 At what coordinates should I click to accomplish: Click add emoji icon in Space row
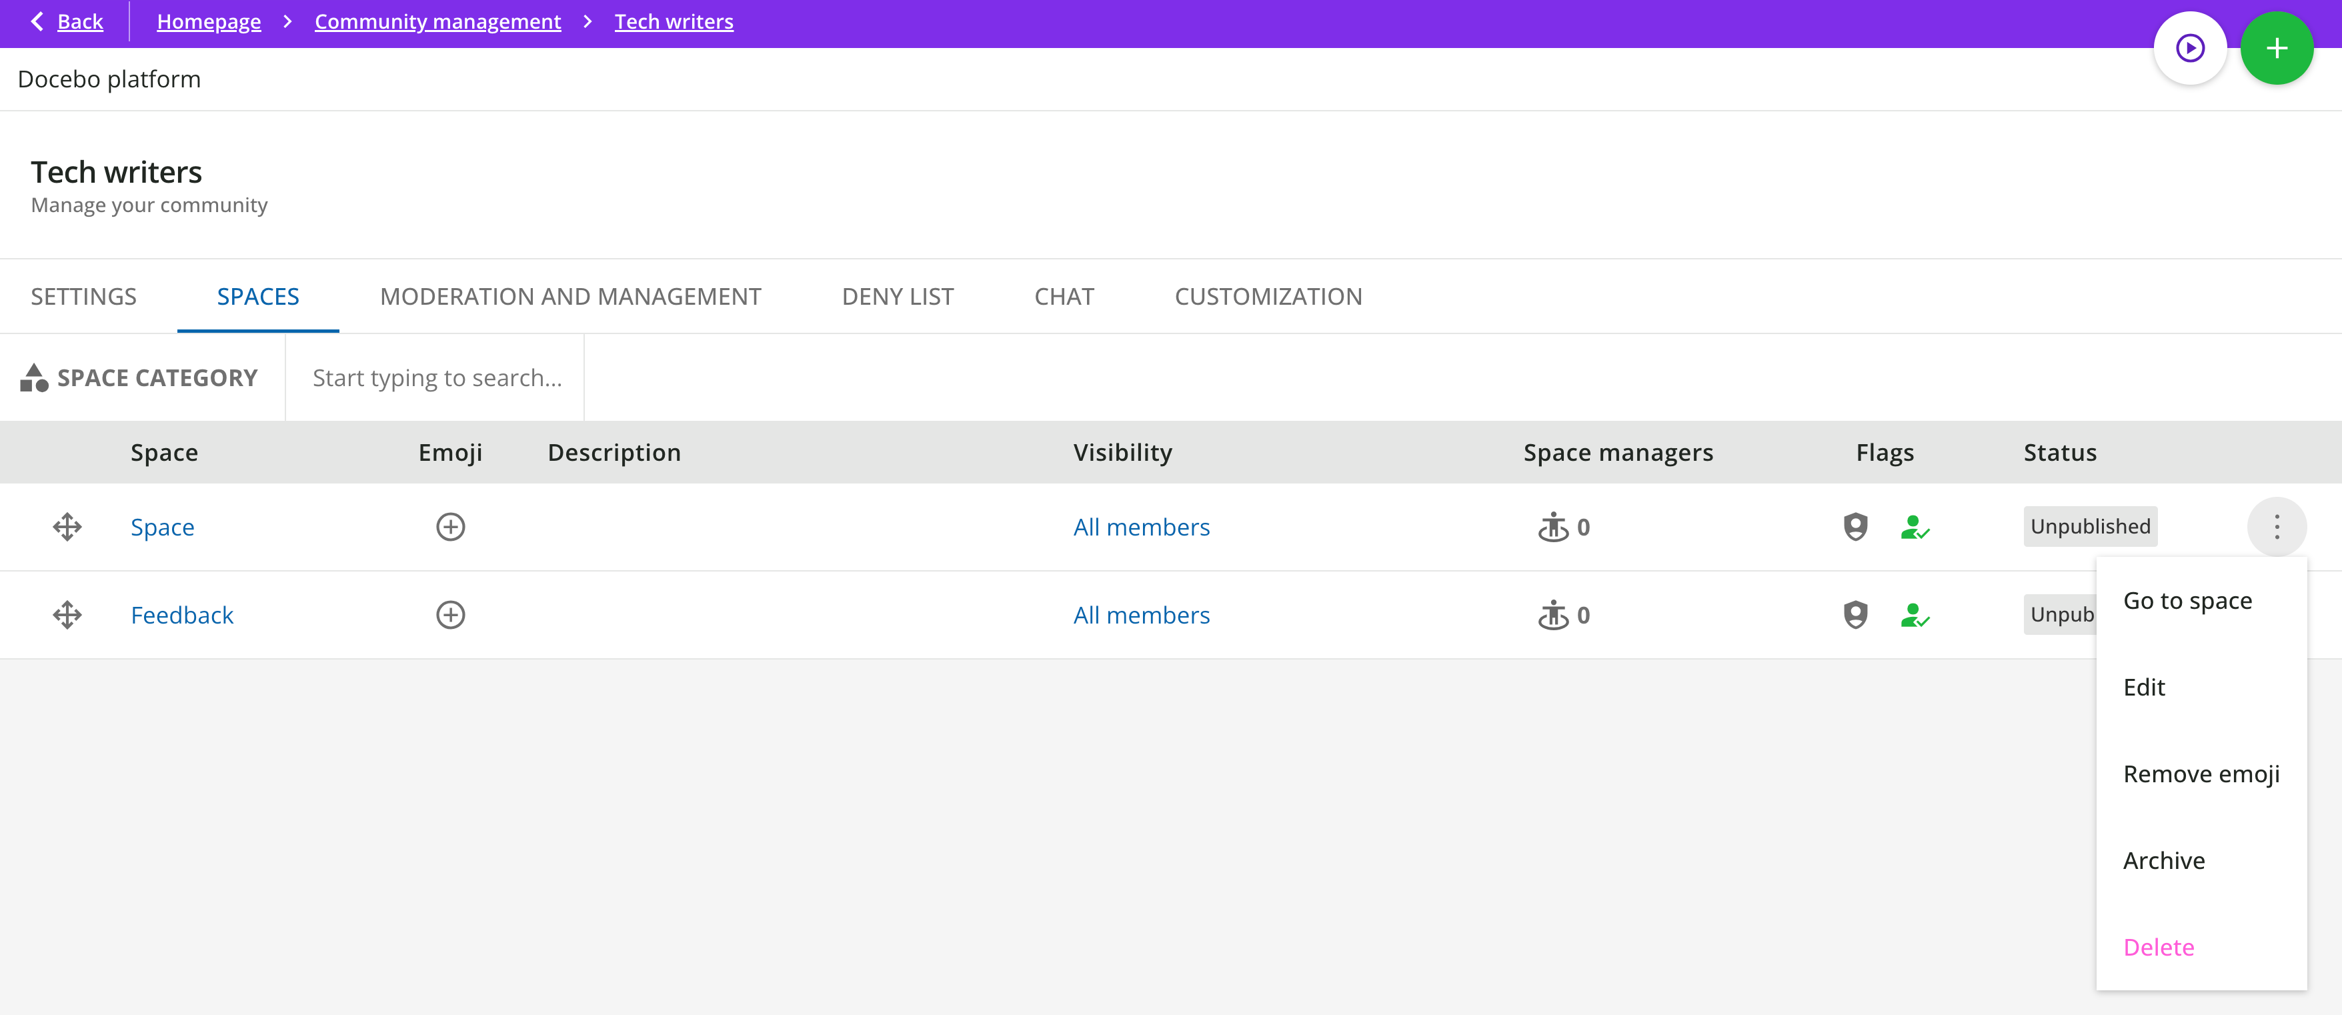[x=450, y=527]
